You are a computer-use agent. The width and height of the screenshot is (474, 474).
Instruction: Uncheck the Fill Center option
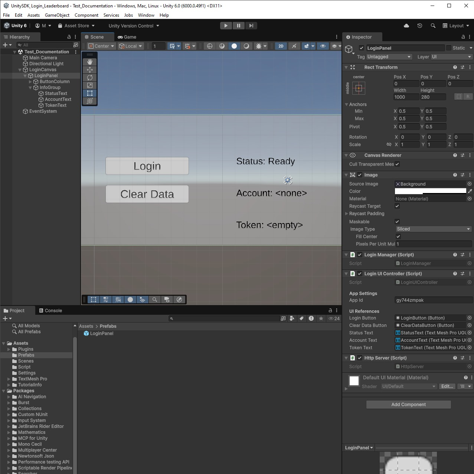coord(398,236)
